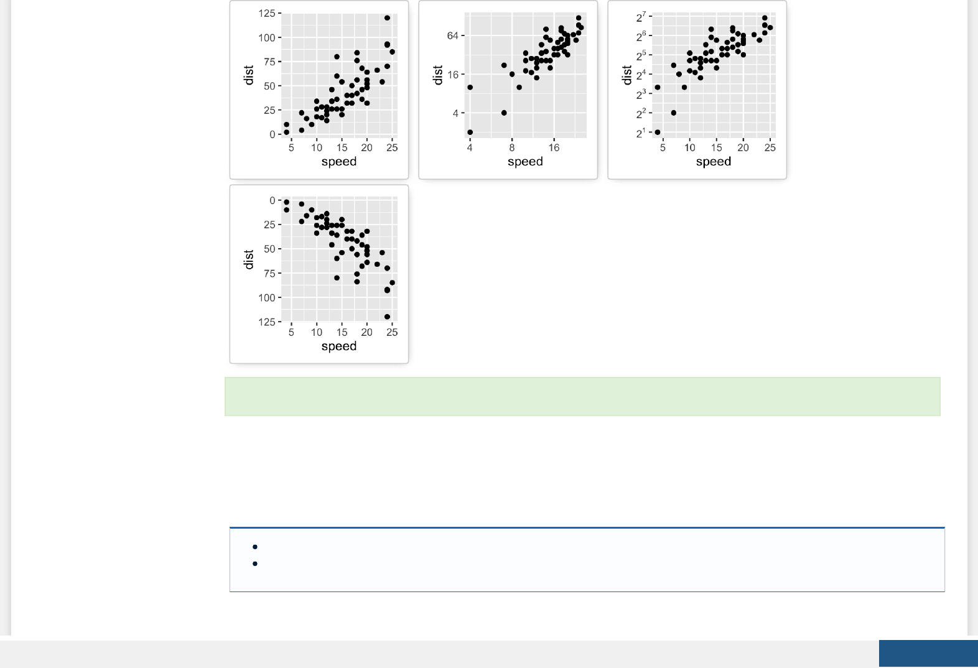The image size is (978, 668).
Task: Open the reversed y-axis scatter plot
Action: pos(319,274)
